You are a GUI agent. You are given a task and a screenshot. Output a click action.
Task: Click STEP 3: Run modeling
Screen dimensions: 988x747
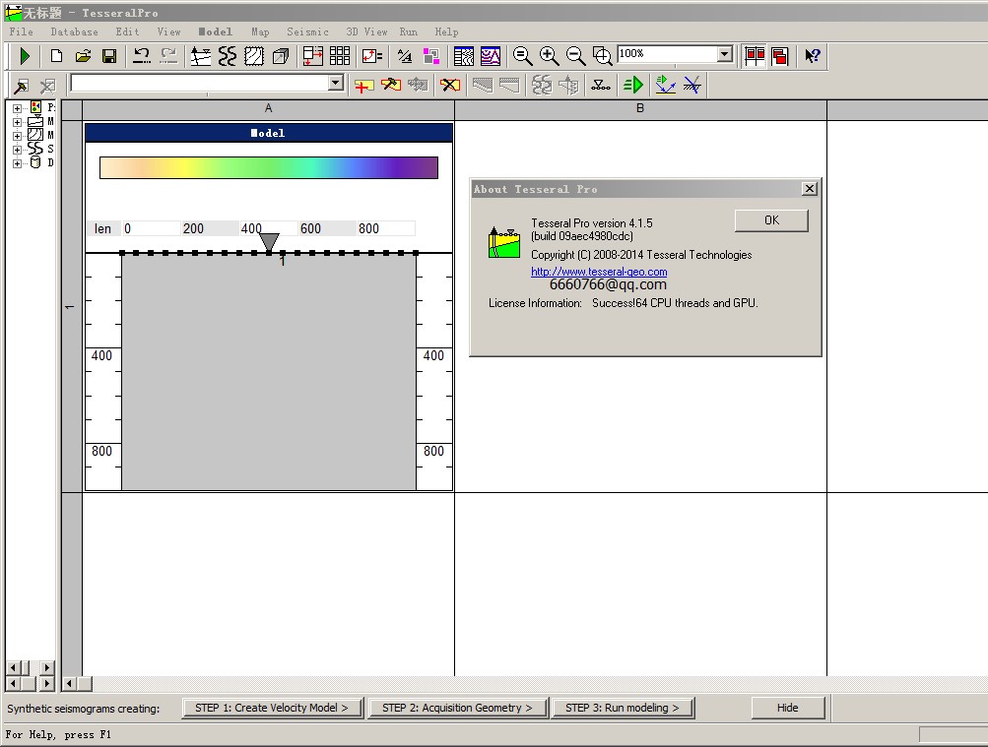click(623, 708)
